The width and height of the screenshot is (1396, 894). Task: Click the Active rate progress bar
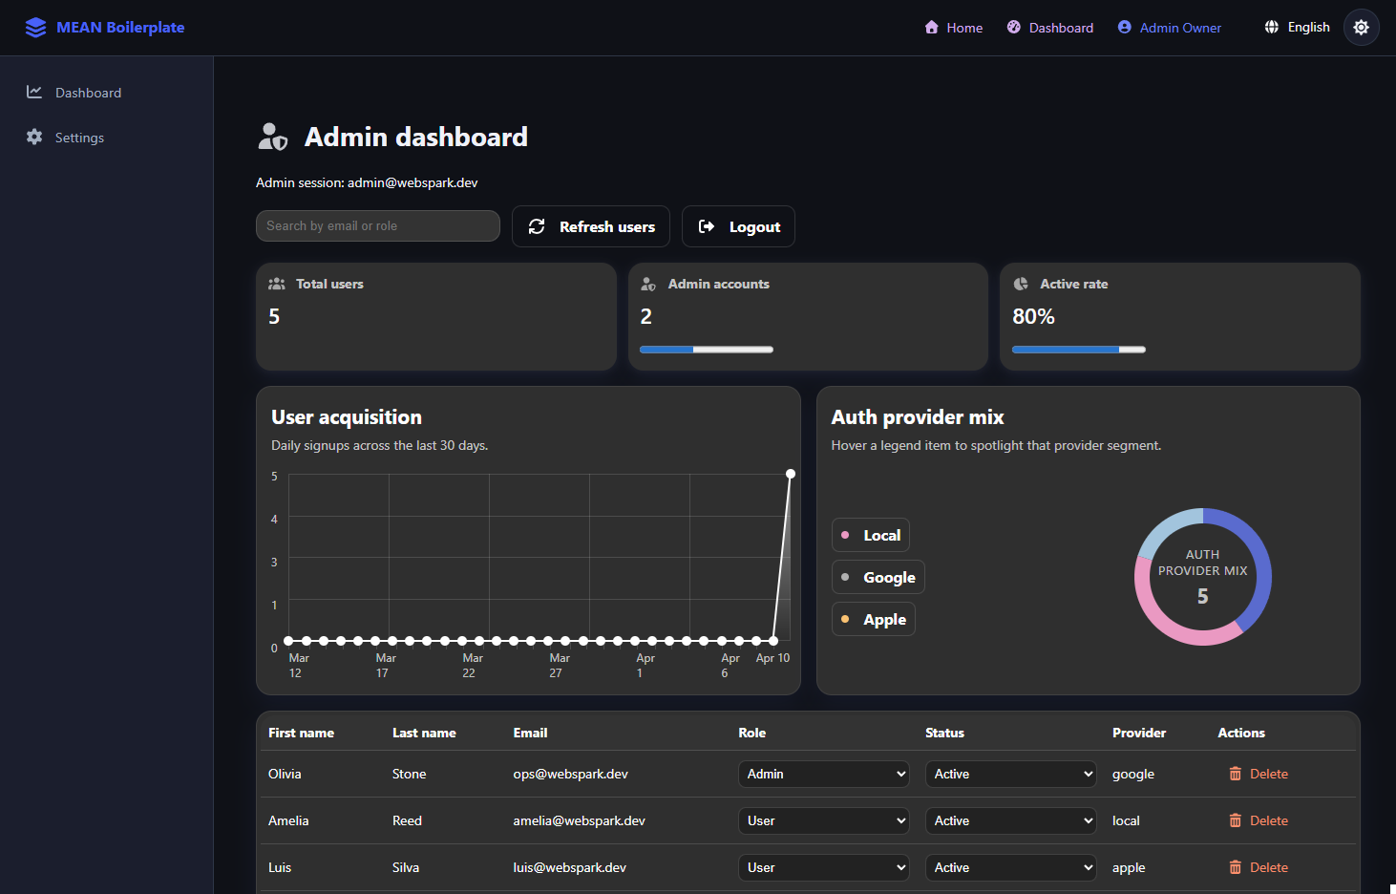point(1078,349)
